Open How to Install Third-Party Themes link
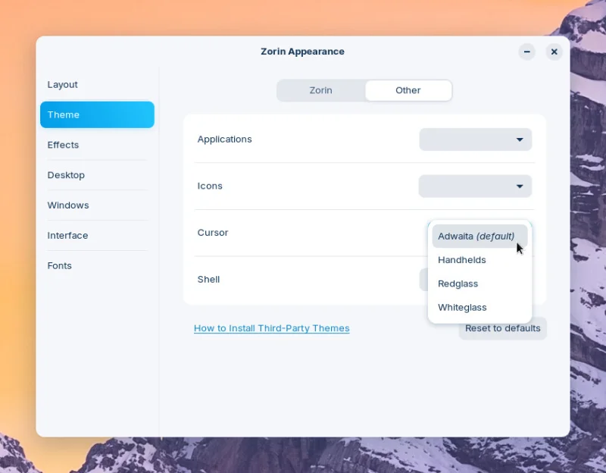The image size is (606, 473). tap(272, 328)
